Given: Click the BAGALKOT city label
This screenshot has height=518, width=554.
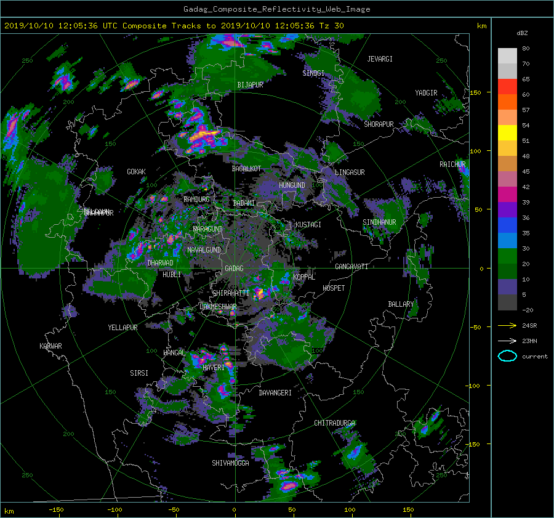Looking at the screenshot, I should (x=246, y=169).
